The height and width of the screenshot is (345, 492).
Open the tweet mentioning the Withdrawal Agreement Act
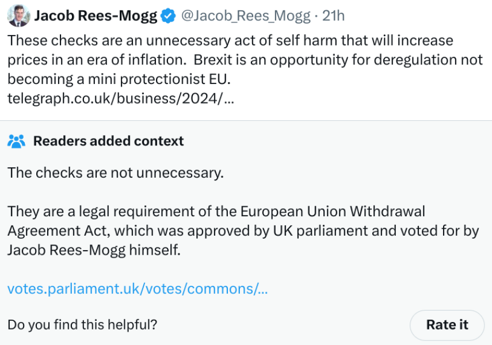tap(242, 230)
